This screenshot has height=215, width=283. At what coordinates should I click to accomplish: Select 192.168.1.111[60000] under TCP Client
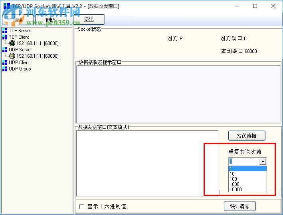38,43
